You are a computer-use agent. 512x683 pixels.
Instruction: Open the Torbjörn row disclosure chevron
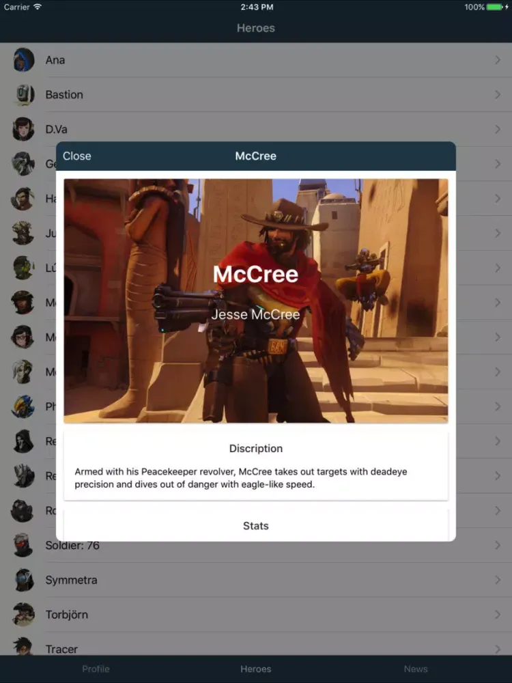[498, 615]
